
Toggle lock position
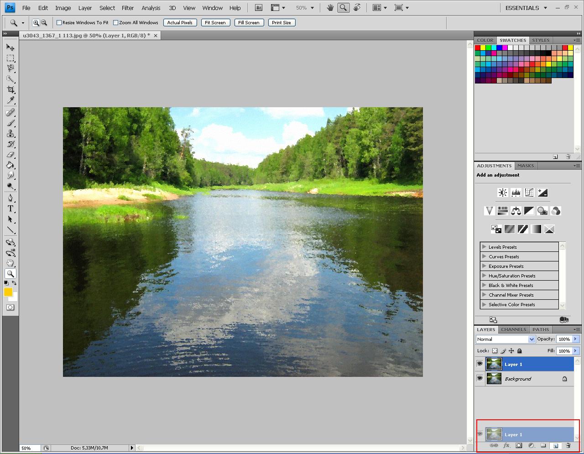[x=511, y=351]
